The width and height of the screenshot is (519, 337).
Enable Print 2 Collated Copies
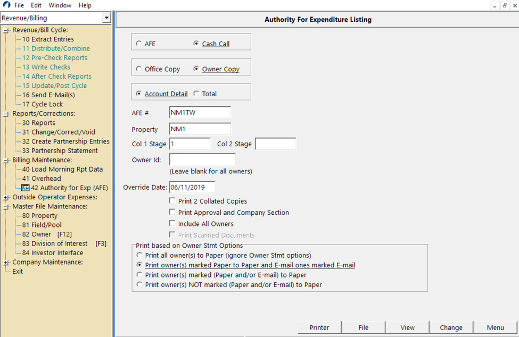point(172,201)
